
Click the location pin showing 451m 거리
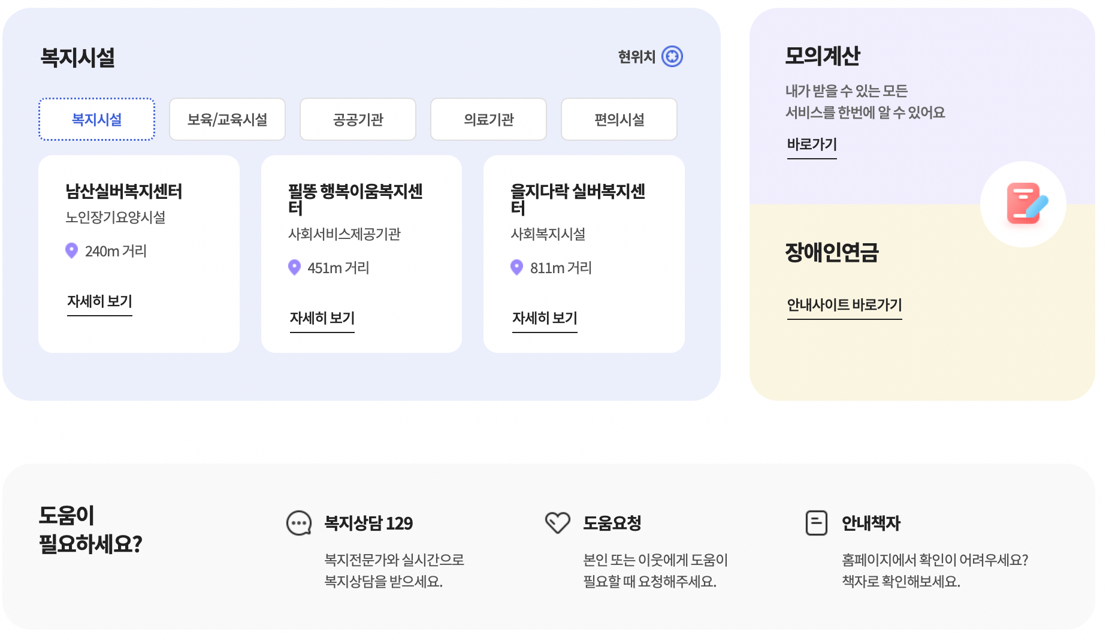294,268
